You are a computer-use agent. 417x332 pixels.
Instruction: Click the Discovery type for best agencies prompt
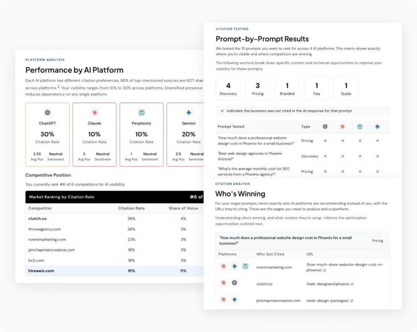coord(309,156)
